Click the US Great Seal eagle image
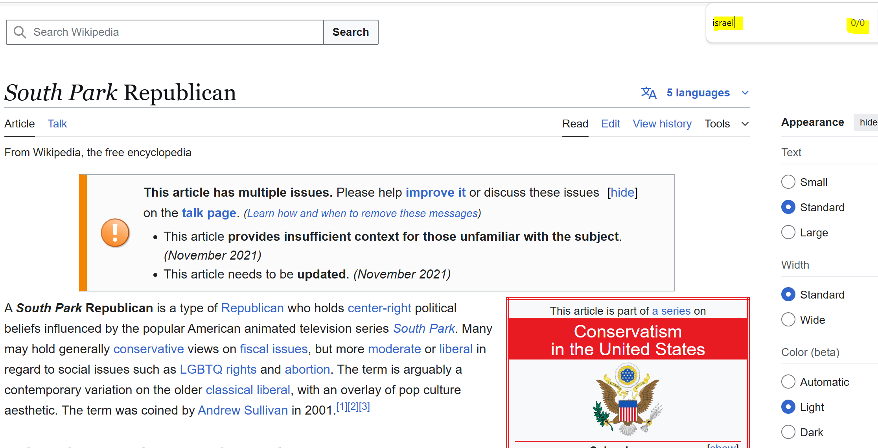Image resolution: width=878 pixels, height=448 pixels. 628,399
